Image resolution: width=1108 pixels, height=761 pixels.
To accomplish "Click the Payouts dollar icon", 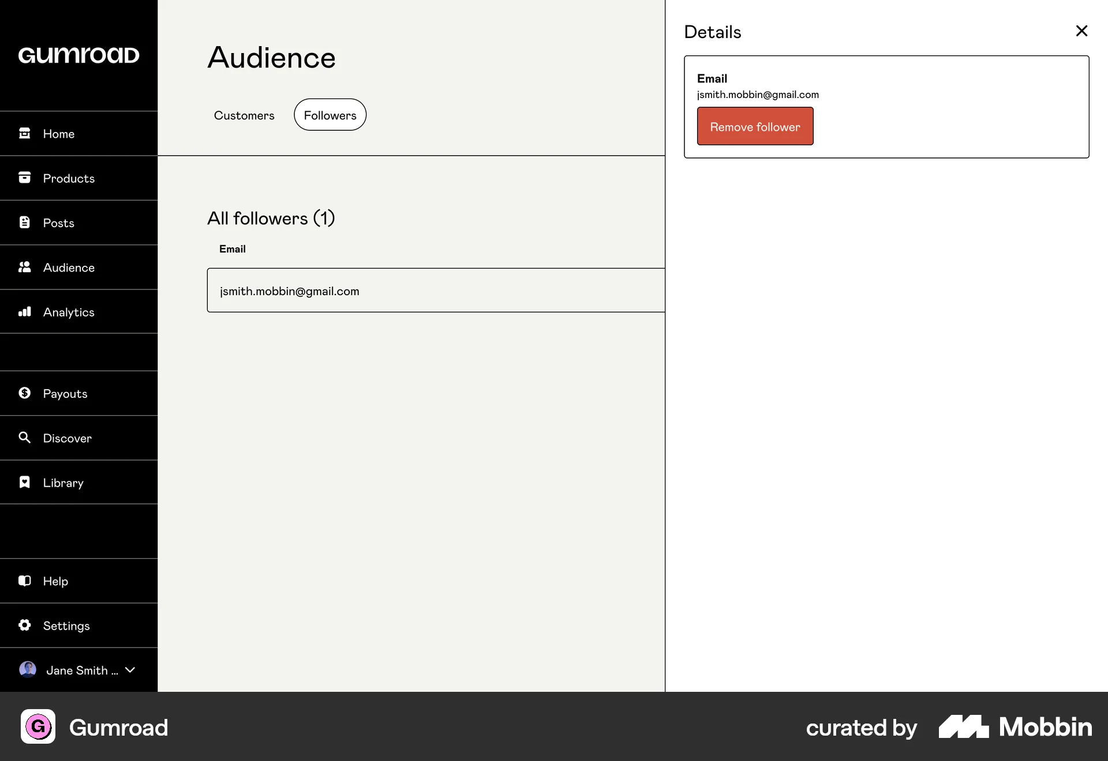I will (25, 393).
